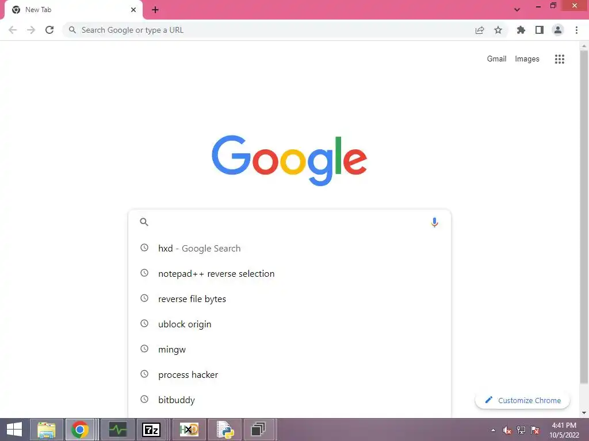Click the Customize Chrome button

click(522, 400)
